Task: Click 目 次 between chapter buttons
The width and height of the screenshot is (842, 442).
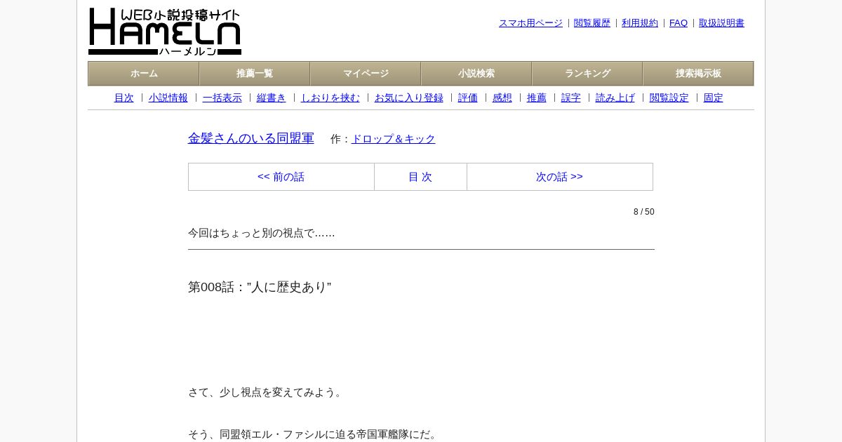Action: point(420,177)
